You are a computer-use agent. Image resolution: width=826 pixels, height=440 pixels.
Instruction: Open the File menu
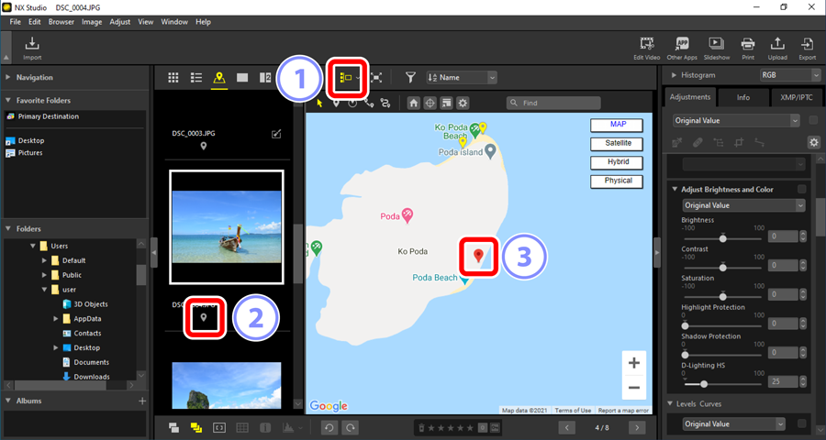tap(16, 22)
